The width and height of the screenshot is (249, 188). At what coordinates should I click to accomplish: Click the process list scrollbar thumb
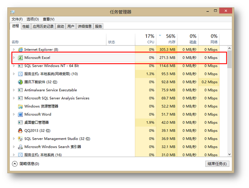[x=229, y=59]
